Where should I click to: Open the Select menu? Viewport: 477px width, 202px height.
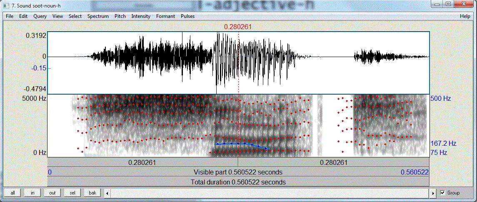pos(75,16)
